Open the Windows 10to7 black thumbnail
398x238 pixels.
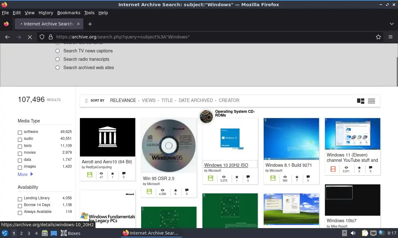tap(353, 200)
